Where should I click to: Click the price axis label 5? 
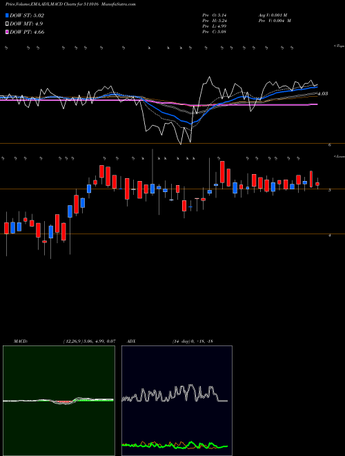(x=330, y=191)
